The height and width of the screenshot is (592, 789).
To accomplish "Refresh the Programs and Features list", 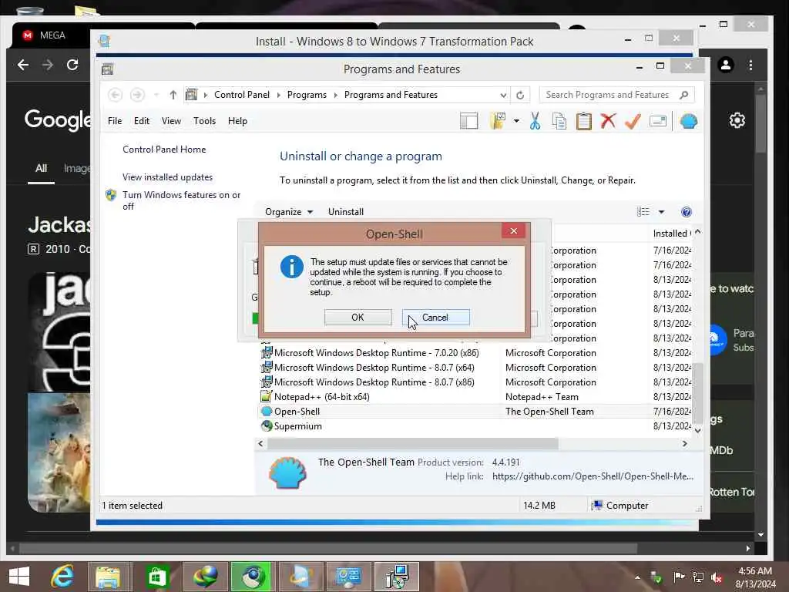I will 520,95.
